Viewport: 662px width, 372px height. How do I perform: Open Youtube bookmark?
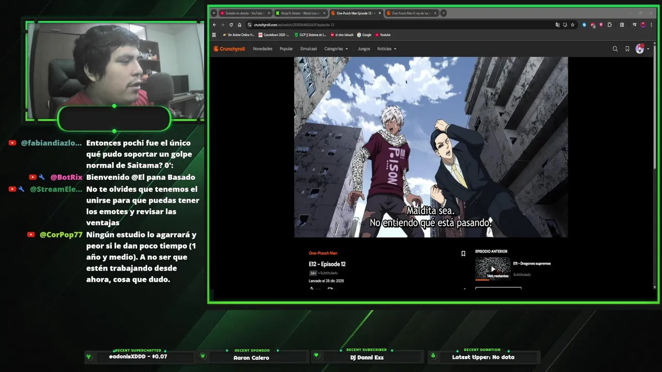click(383, 35)
